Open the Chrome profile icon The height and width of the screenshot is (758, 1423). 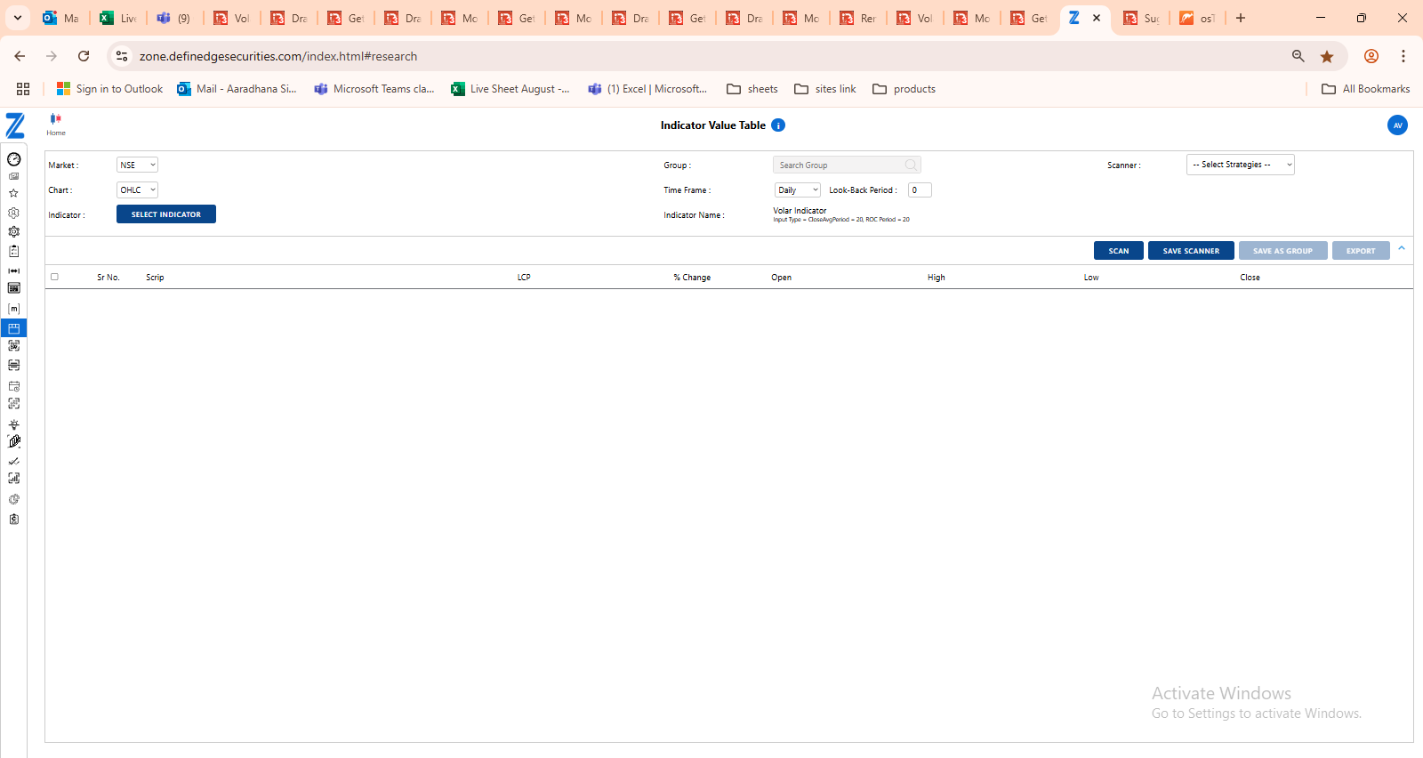coord(1371,56)
